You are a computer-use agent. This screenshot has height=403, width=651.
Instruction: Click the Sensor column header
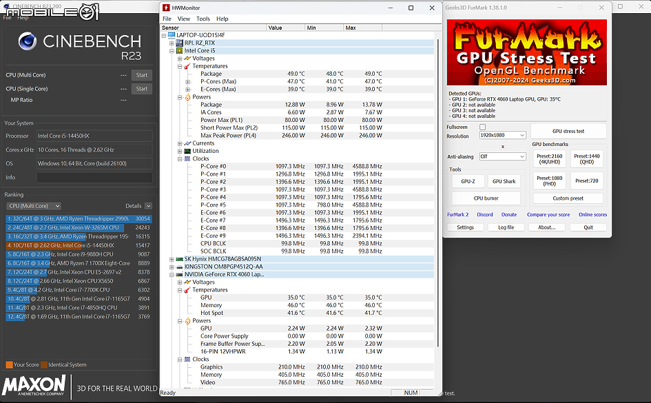pyautogui.click(x=213, y=28)
